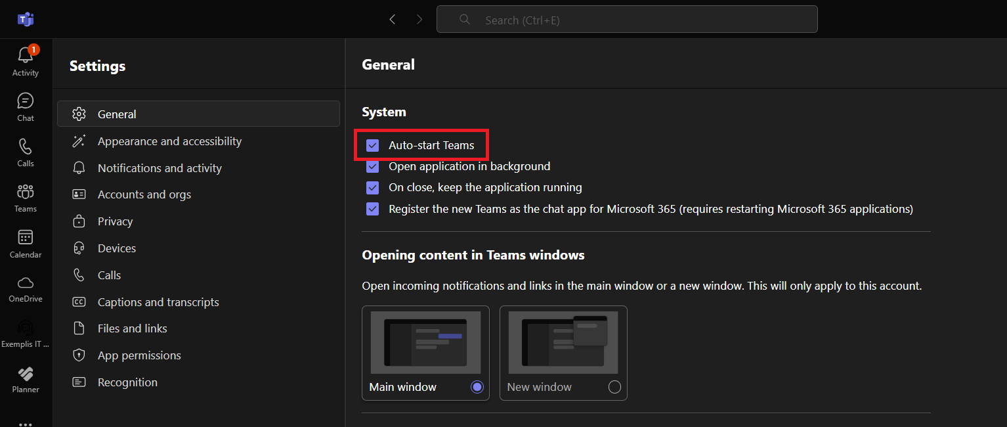The width and height of the screenshot is (1007, 427).
Task: Click the Appearance wand icon
Action: click(79, 141)
